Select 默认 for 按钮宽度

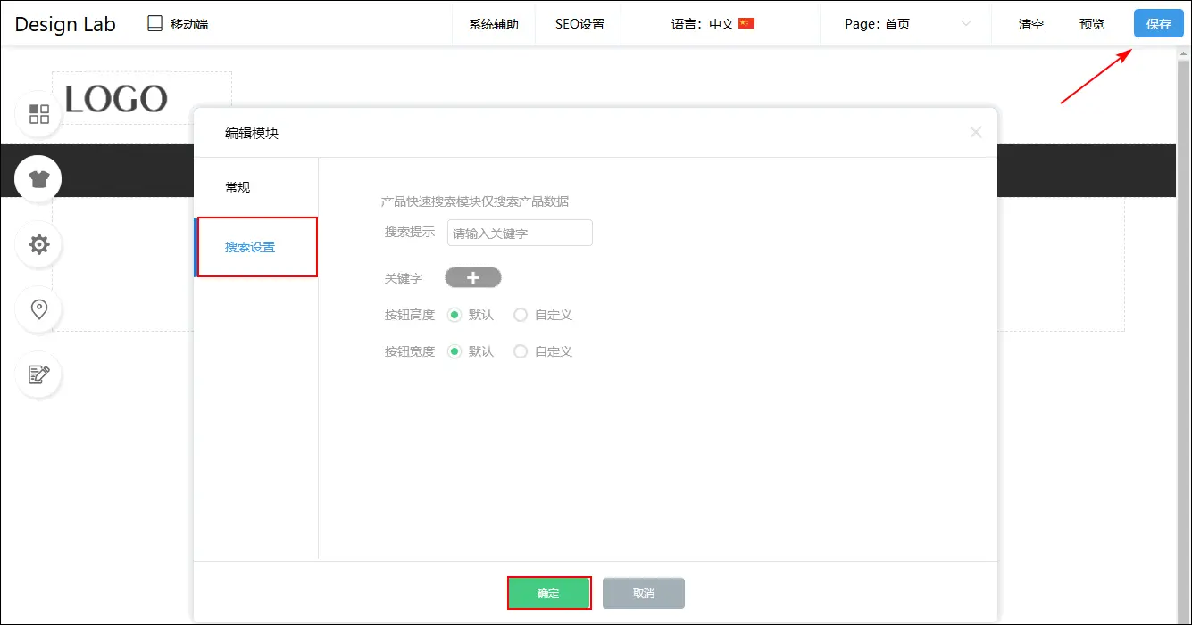[x=454, y=351]
